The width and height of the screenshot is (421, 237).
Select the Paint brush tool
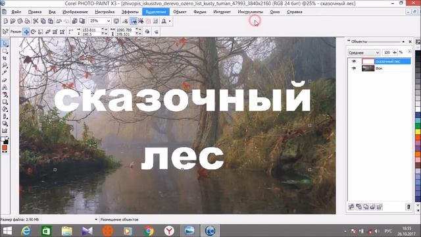[x=5, y=117]
